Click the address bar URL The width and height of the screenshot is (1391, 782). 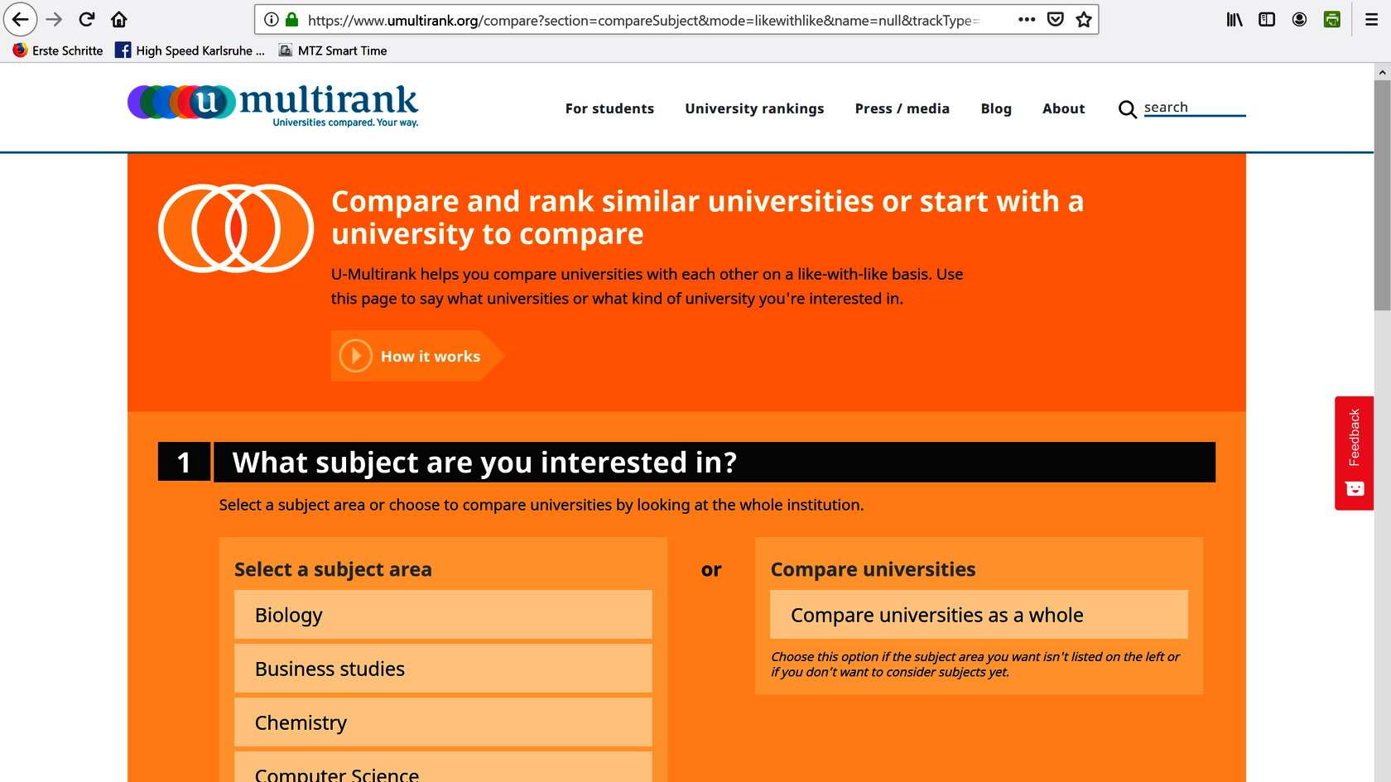coord(643,20)
